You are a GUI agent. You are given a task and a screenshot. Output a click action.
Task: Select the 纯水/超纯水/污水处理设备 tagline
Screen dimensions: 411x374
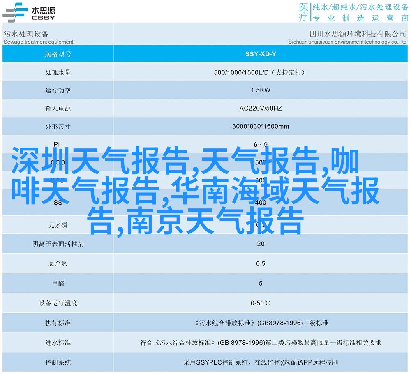point(360,7)
